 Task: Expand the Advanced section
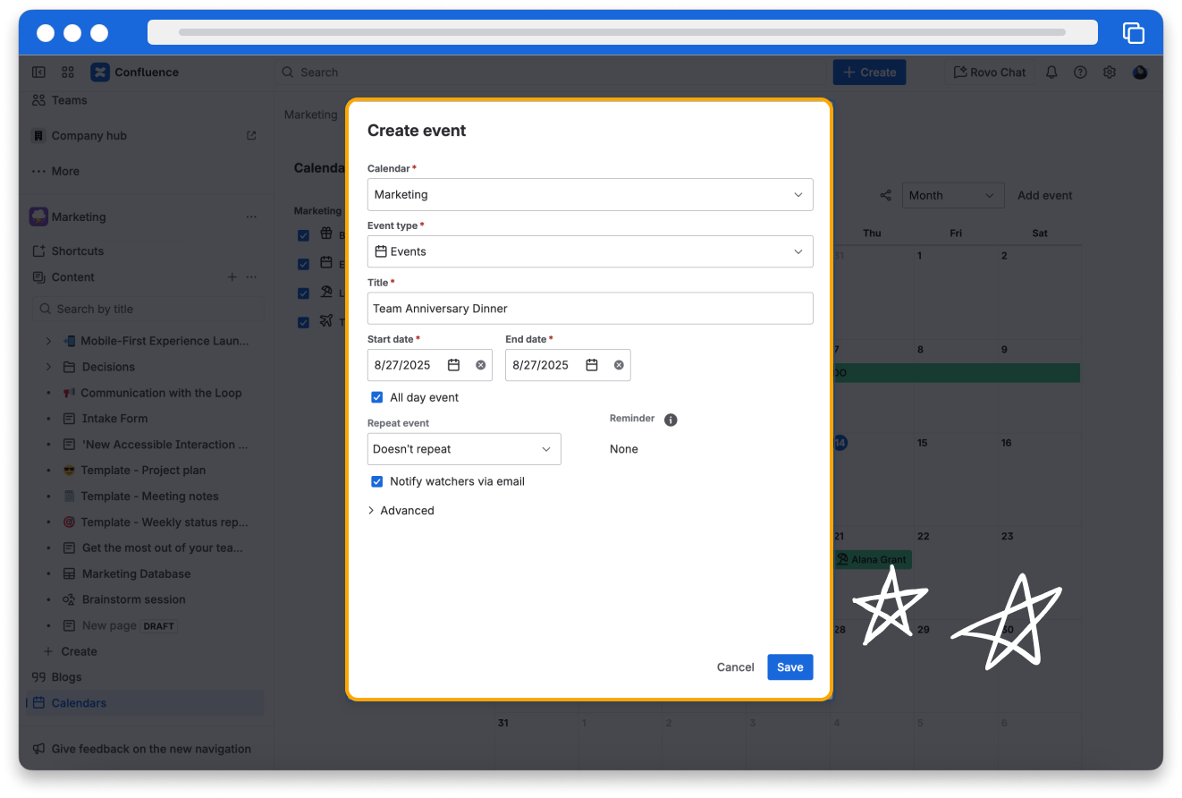coord(401,511)
